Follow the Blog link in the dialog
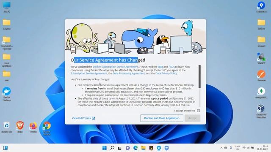271x152 pixels. [x=160, y=67]
